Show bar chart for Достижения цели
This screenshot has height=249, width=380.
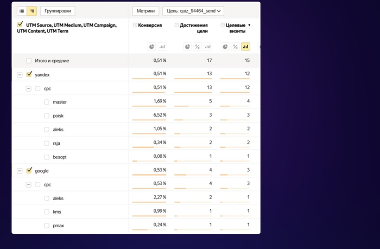(207, 47)
